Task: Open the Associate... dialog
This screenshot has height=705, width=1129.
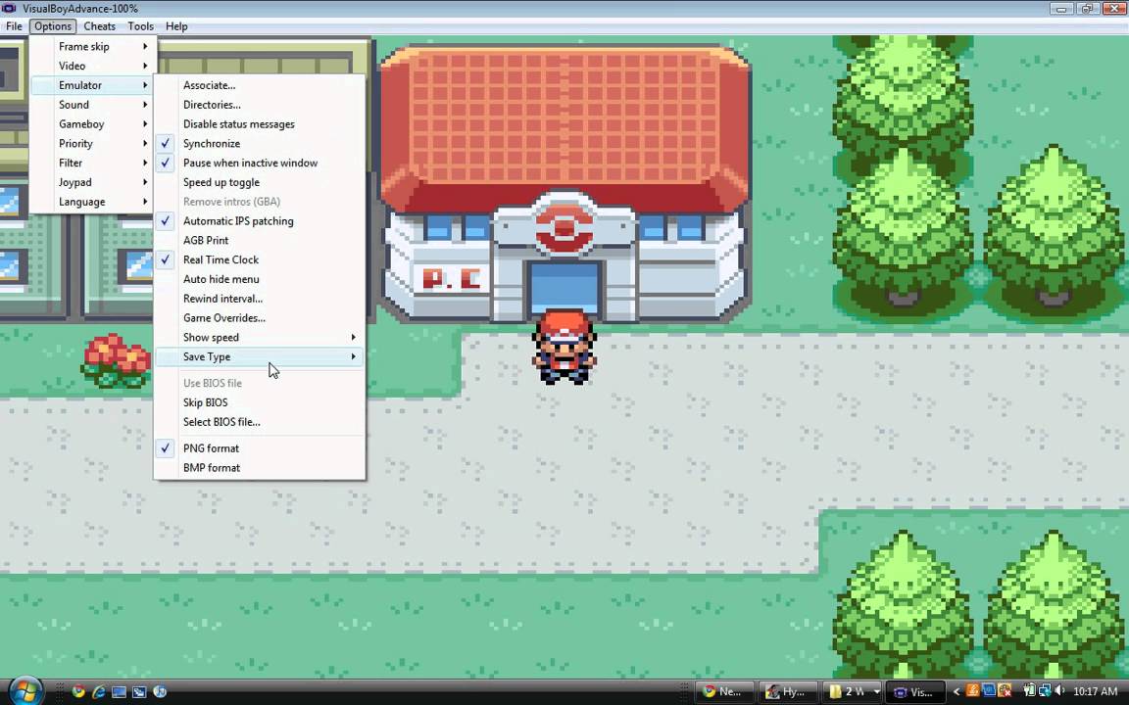Action: [259, 85]
